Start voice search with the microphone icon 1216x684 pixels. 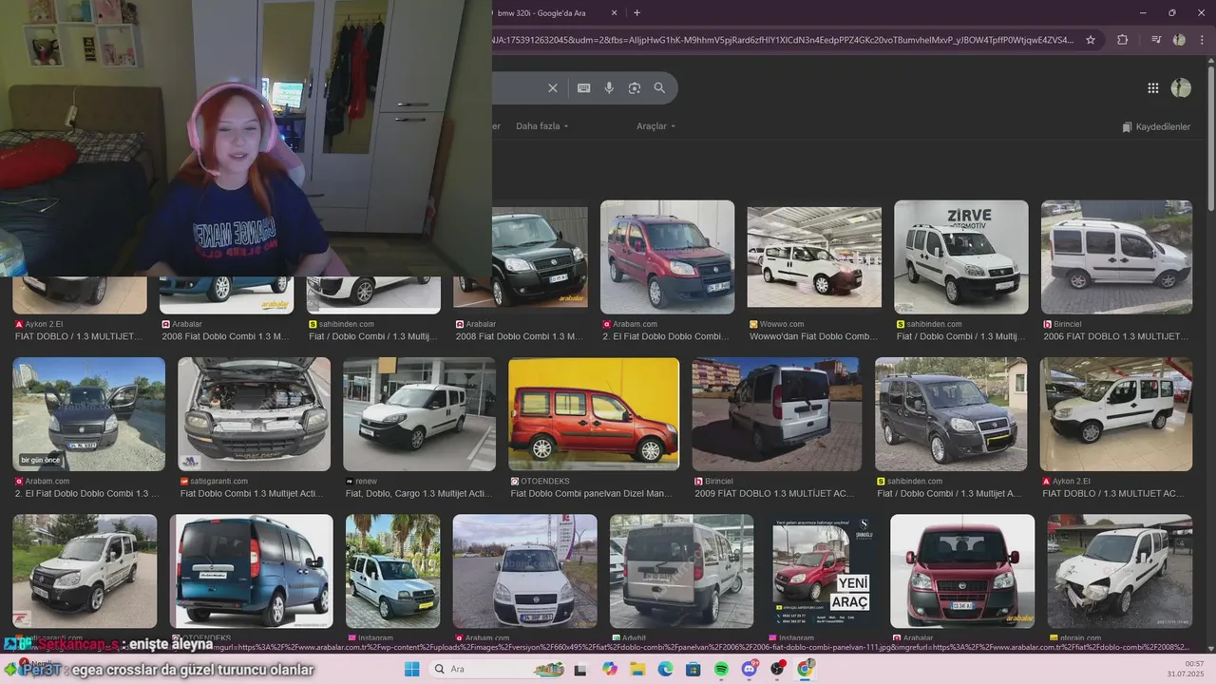609,88
